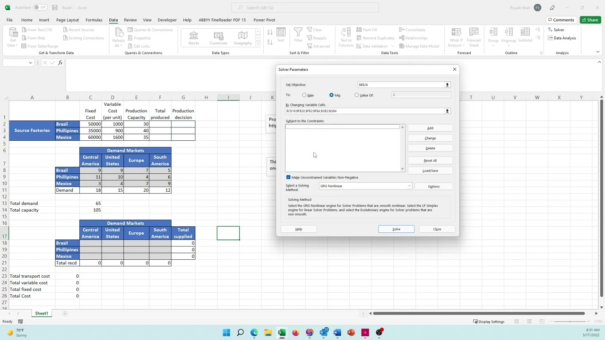This screenshot has width=605, height=340.
Task: Click the zoom slider in the status bar
Action: (x=570, y=322)
